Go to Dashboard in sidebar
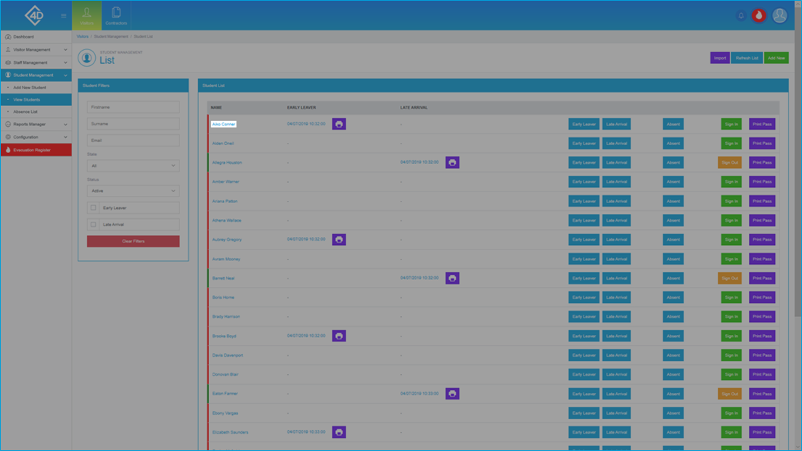Image resolution: width=802 pixels, height=451 pixels. coord(36,37)
